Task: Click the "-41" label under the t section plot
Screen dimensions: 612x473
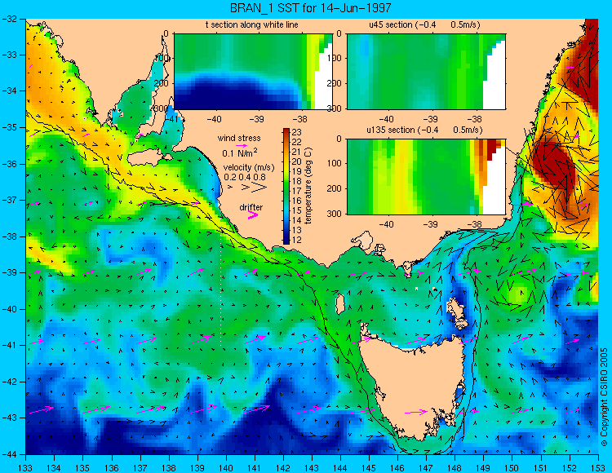Action: [x=171, y=119]
